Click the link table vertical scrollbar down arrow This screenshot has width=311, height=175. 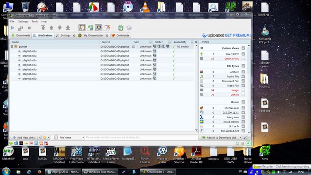tap(196, 130)
